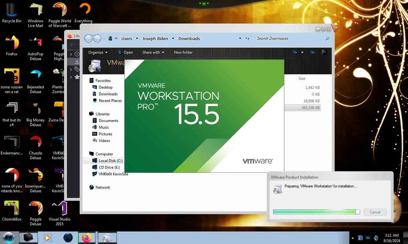The image size is (408, 244).
Task: Click the change view icon in Explorer toolbar
Action: 295,52
